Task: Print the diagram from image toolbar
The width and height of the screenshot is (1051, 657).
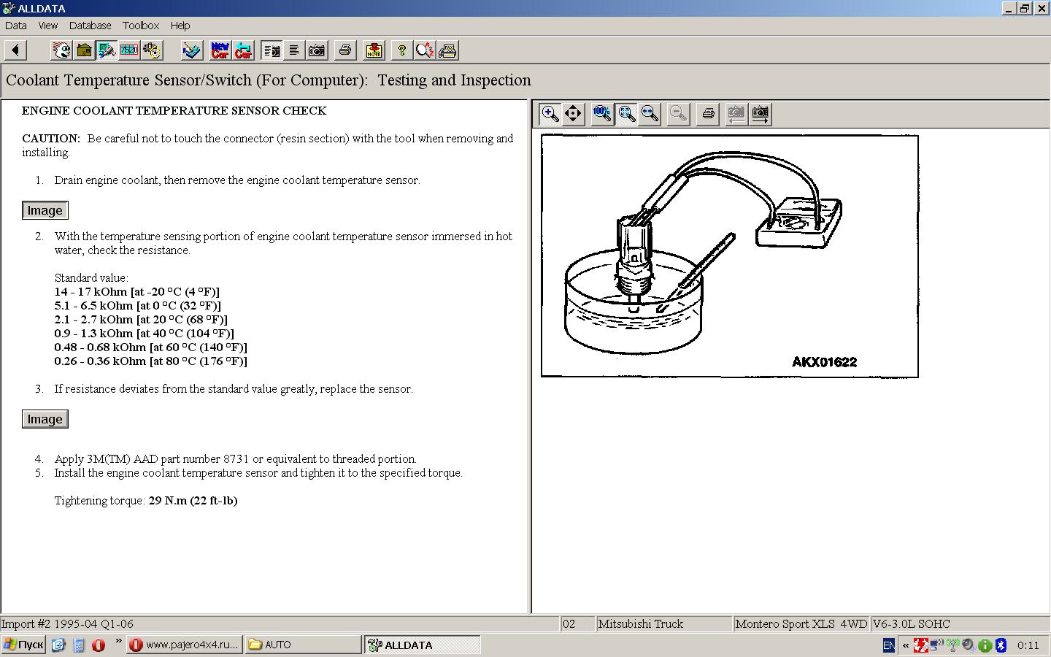Action: click(x=707, y=114)
